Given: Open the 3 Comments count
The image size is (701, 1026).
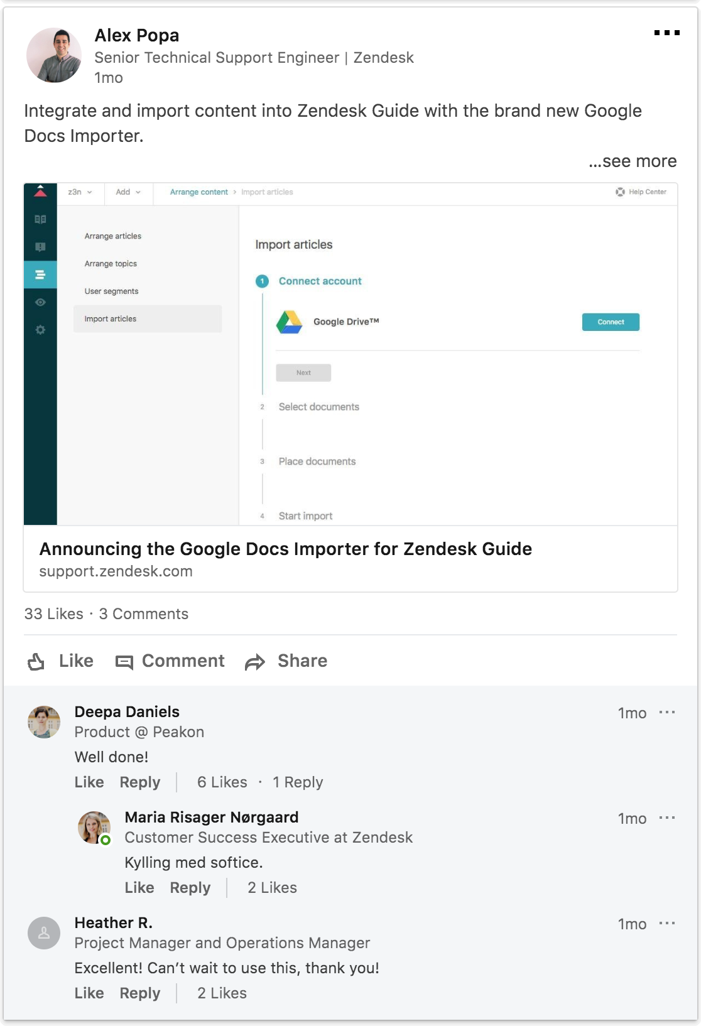Looking at the screenshot, I should click(144, 614).
